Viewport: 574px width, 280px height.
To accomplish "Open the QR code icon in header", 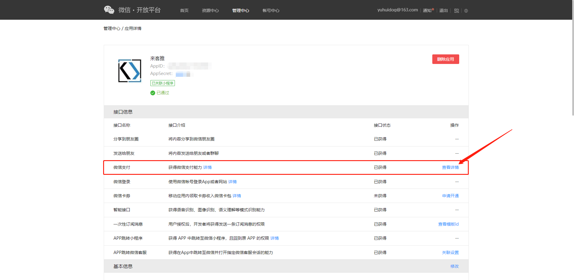I will (457, 11).
